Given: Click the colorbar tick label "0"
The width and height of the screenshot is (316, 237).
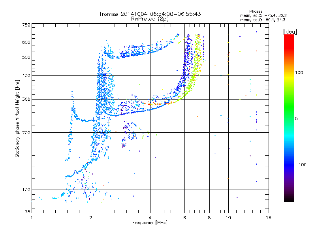Looking at the screenshot, I should [296, 118].
